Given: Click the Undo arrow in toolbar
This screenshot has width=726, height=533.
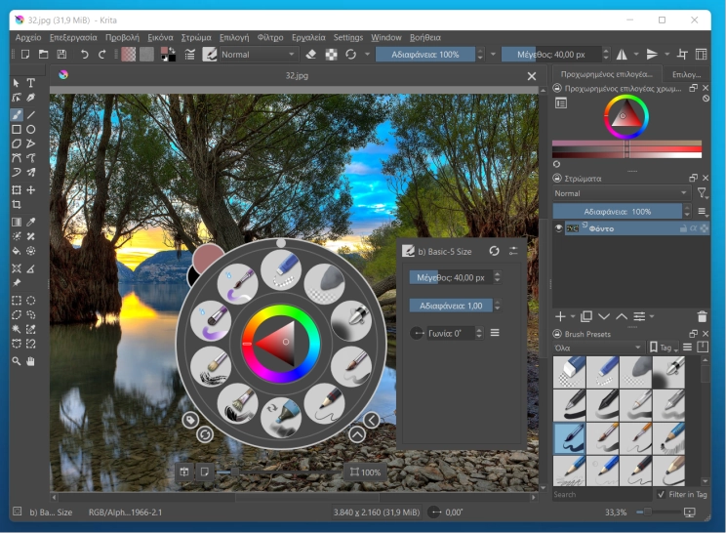Looking at the screenshot, I should 84,55.
